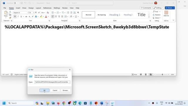Click OK in Run dialog
188x106 pixels.
(x=44, y=90)
